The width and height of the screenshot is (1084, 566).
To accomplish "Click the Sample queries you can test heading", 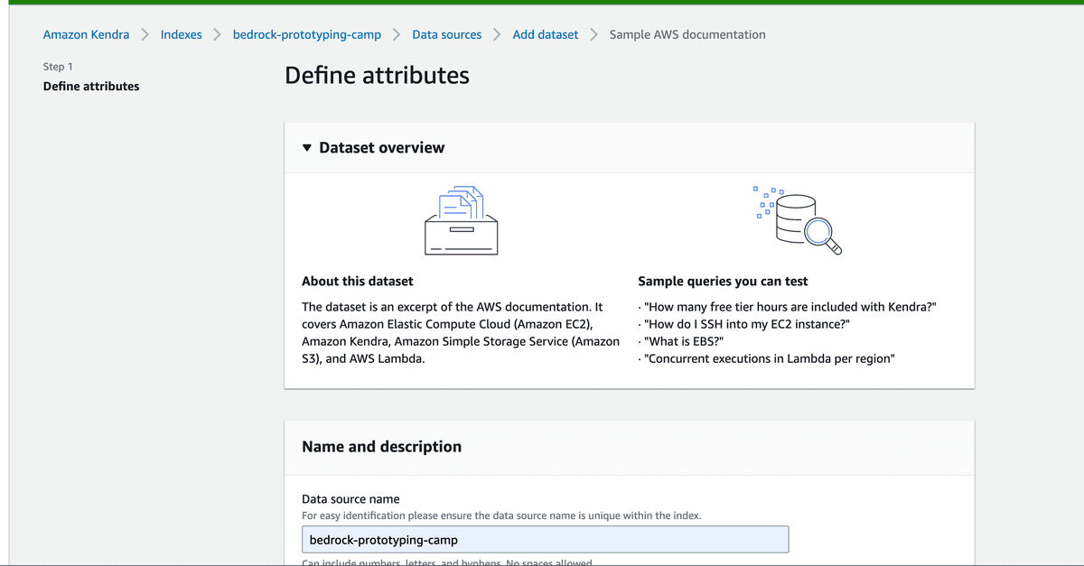I will click(x=723, y=282).
